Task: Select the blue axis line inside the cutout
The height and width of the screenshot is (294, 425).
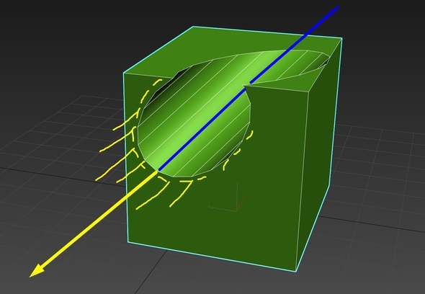Action: tap(202, 130)
